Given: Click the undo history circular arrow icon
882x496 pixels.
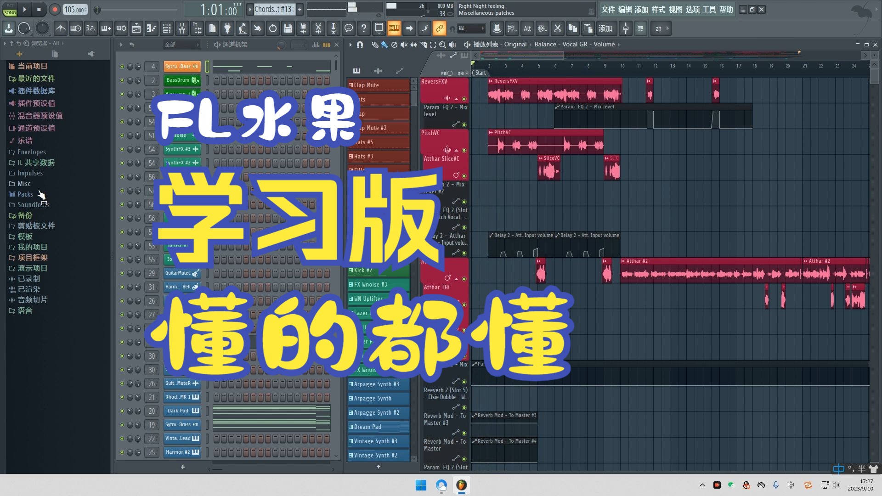Looking at the screenshot, I should pos(272,28).
